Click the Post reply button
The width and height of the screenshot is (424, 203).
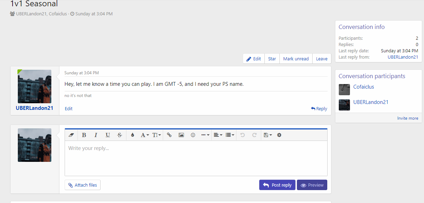(277, 185)
